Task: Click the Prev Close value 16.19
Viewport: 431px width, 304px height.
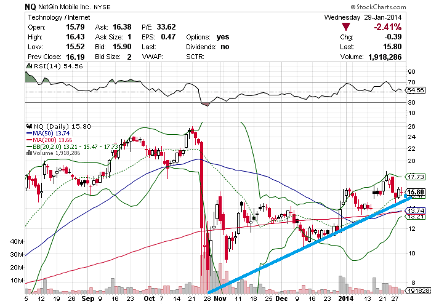Action: tap(75, 57)
